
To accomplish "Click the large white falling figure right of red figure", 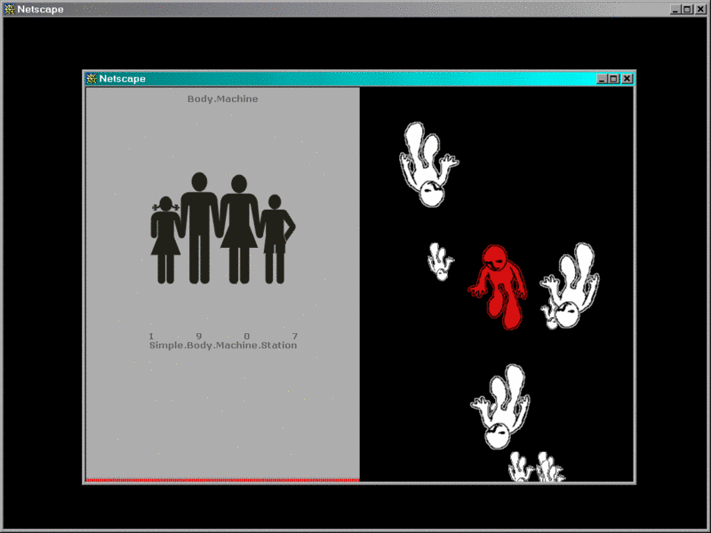I will (571, 285).
